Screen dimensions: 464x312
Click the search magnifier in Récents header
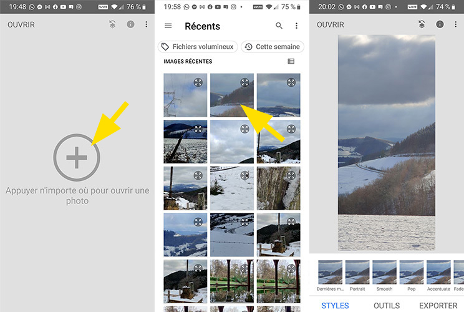point(279,26)
